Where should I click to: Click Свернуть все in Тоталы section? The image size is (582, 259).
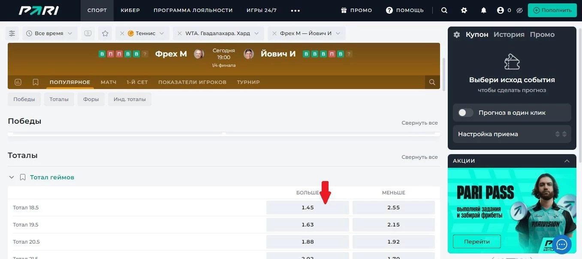pos(420,157)
